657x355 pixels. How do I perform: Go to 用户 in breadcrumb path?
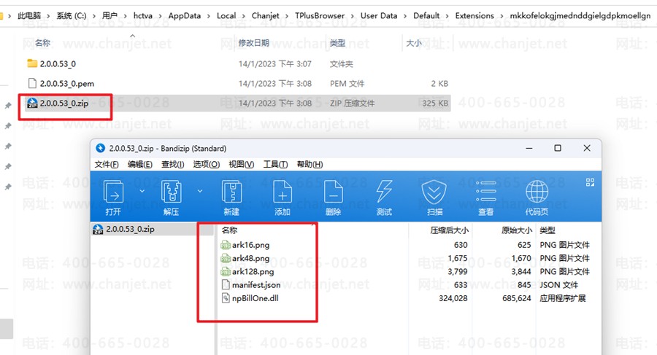click(x=109, y=15)
